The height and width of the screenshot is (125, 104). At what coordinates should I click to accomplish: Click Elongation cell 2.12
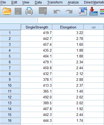click(x=68, y=74)
